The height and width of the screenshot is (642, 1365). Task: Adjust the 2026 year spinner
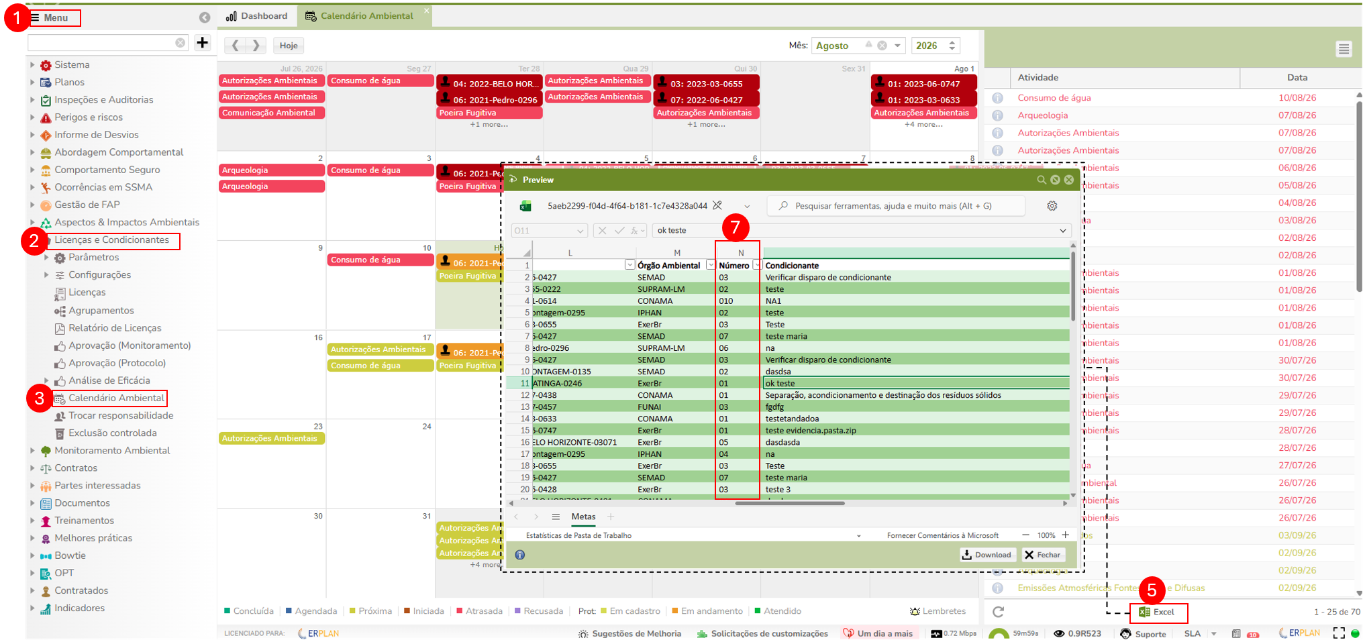[x=952, y=46]
